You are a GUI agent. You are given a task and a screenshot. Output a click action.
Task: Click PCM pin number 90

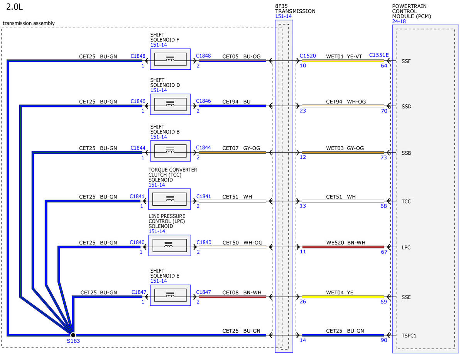[384, 340]
